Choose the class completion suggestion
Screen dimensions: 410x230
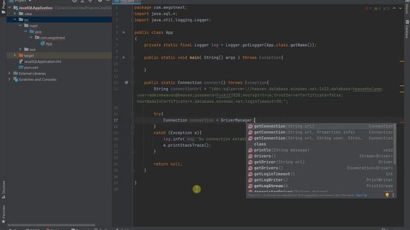pos(320,144)
